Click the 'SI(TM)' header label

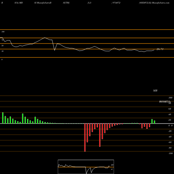(66, 3)
